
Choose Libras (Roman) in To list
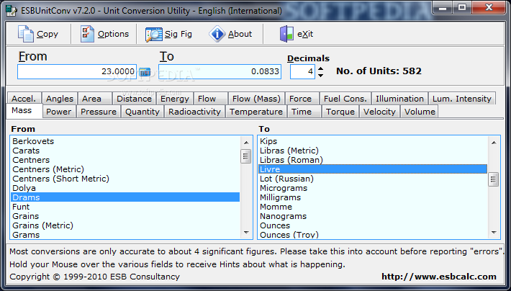[x=373, y=160]
